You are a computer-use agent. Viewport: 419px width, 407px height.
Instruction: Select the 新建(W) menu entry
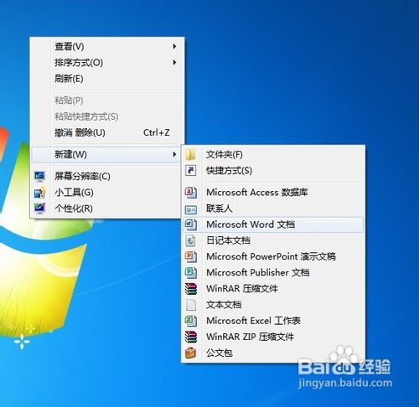(x=106, y=154)
